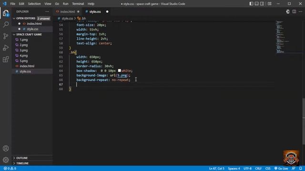The height and width of the screenshot is (171, 305).
Task: Toggle Secondary Side Bar layout icon
Action: (x=262, y=4)
